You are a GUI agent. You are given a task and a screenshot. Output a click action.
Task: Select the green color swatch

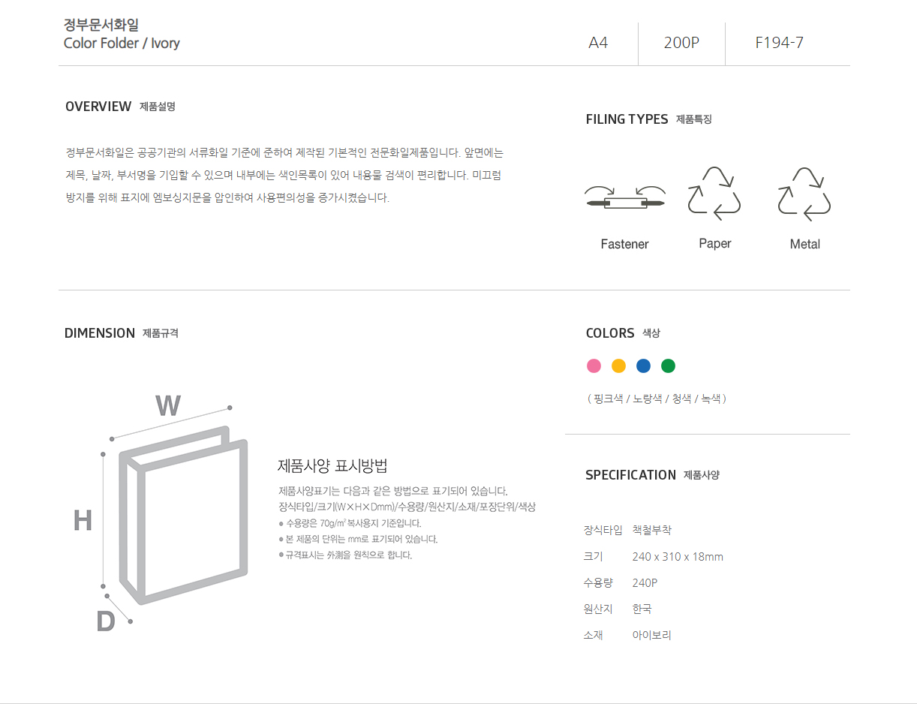point(668,366)
